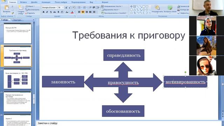Click the green rotation handle of мотивированность
Screen dimensions: 224x126
185,72
